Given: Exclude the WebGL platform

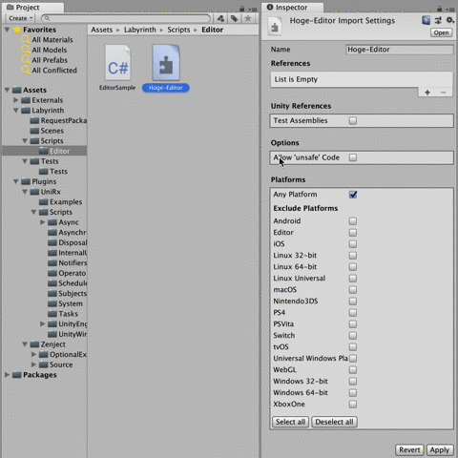Looking at the screenshot, I should coord(353,370).
